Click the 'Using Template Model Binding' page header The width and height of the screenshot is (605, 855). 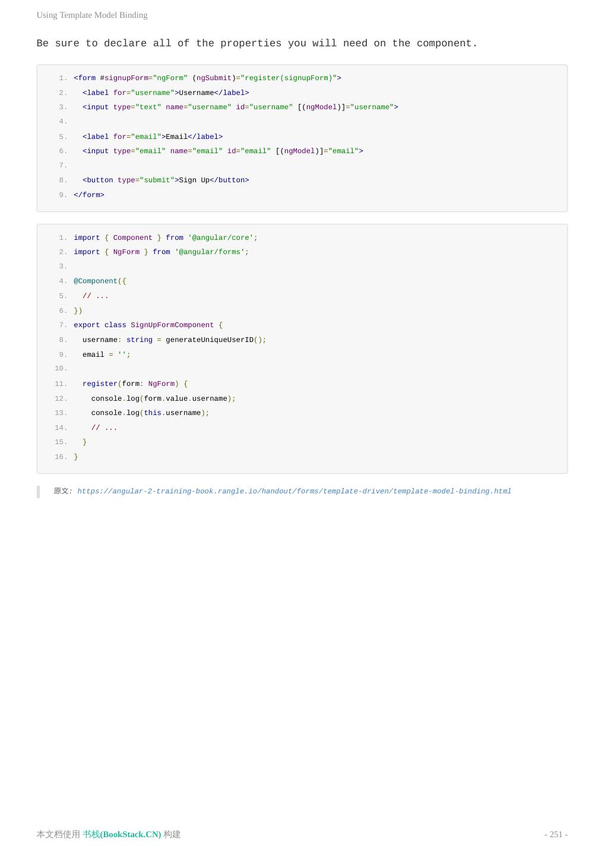point(92,15)
